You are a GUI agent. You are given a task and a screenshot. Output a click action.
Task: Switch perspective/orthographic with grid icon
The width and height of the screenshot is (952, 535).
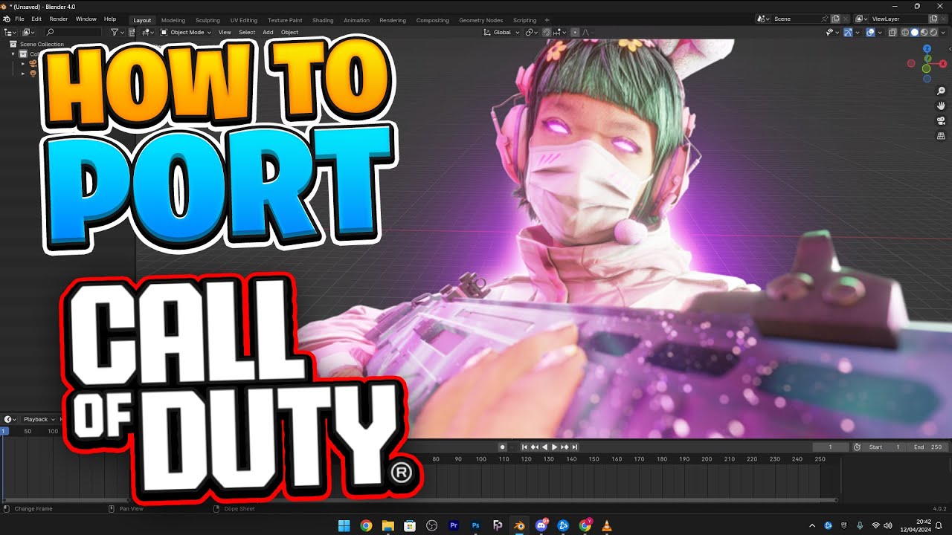(941, 136)
